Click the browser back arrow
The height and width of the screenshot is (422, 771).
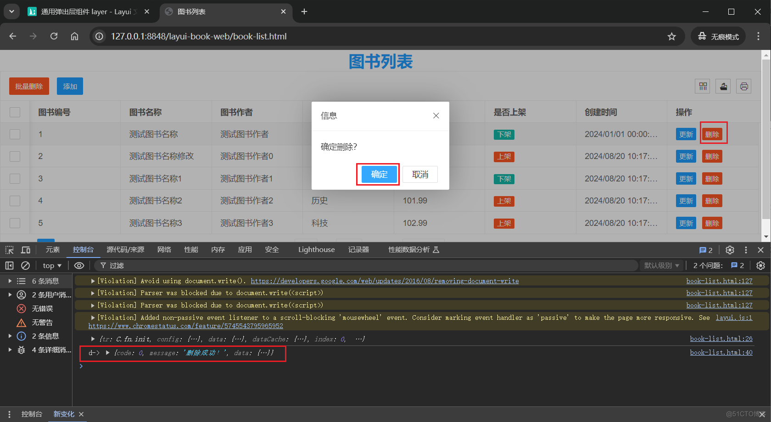tap(12, 36)
